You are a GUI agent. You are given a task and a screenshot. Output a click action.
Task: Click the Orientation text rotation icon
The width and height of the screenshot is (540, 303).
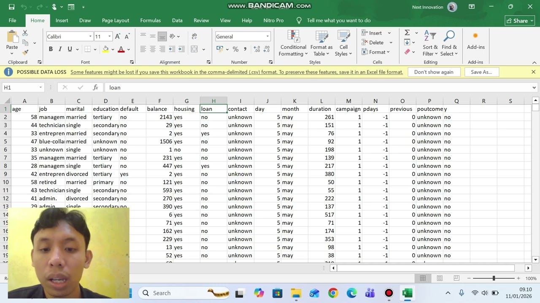point(173,37)
